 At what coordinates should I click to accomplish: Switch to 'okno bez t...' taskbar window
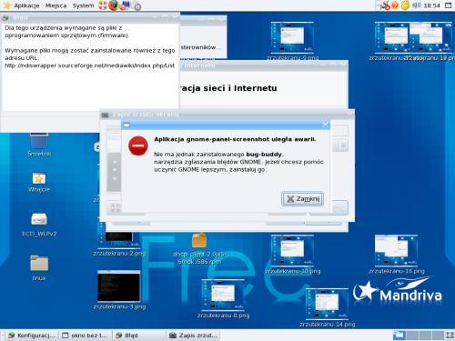pyautogui.click(x=86, y=336)
